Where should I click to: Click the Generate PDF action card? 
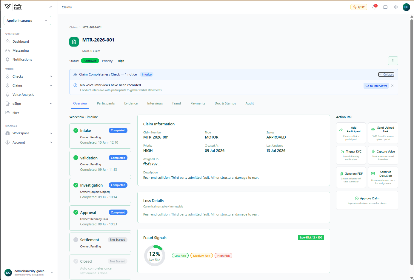[351, 177]
